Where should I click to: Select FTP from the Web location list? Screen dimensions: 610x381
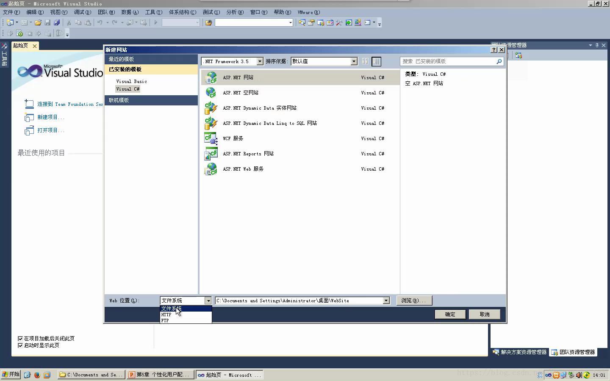[186, 320]
